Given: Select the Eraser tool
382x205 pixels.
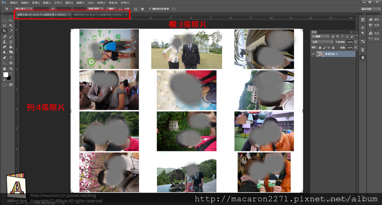Looking at the screenshot, I should tap(4, 47).
